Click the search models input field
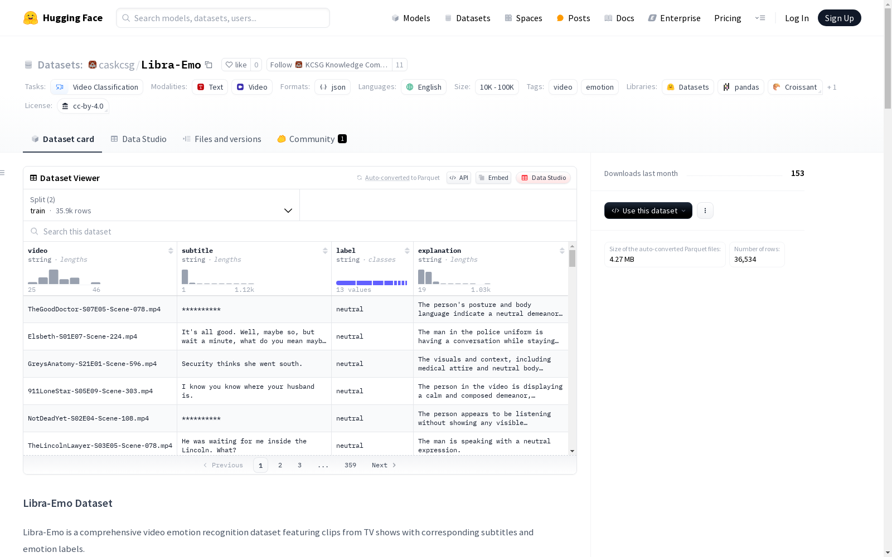The height and width of the screenshot is (557, 892). [x=223, y=18]
